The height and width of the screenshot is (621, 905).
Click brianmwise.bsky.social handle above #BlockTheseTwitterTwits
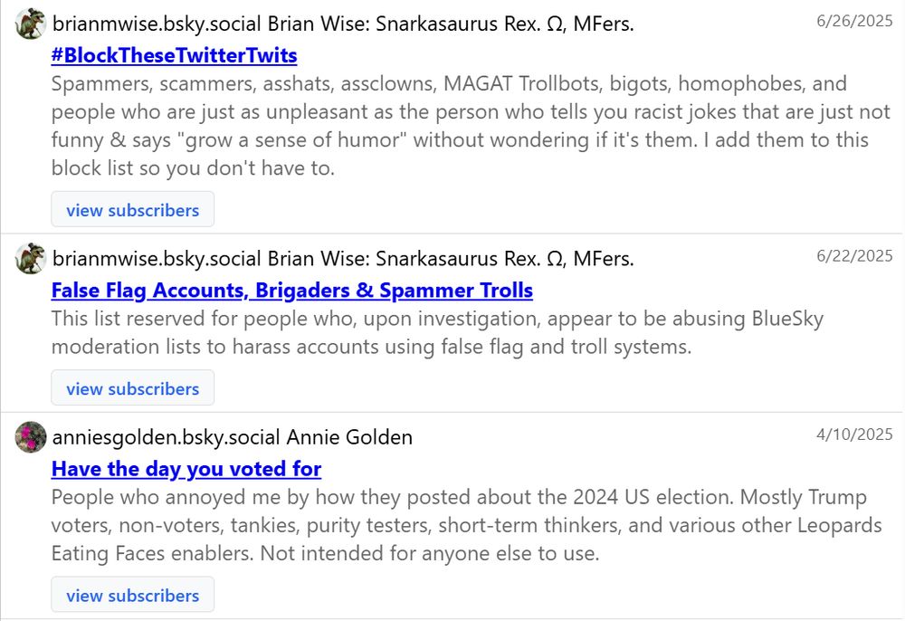tap(157, 24)
